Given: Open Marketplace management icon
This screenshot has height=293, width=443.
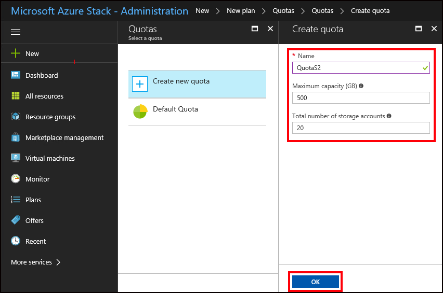Looking at the screenshot, I should [x=16, y=137].
